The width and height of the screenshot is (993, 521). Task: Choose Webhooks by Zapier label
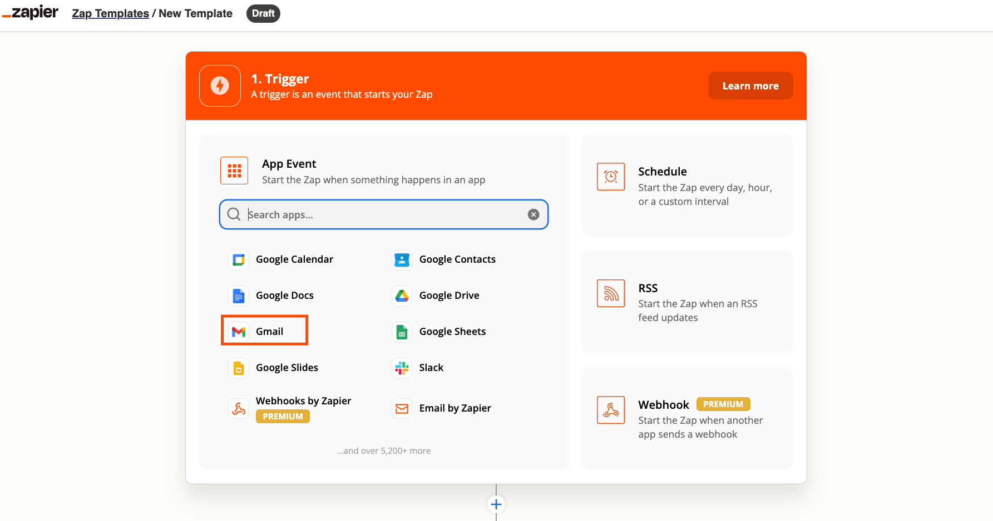(303, 401)
